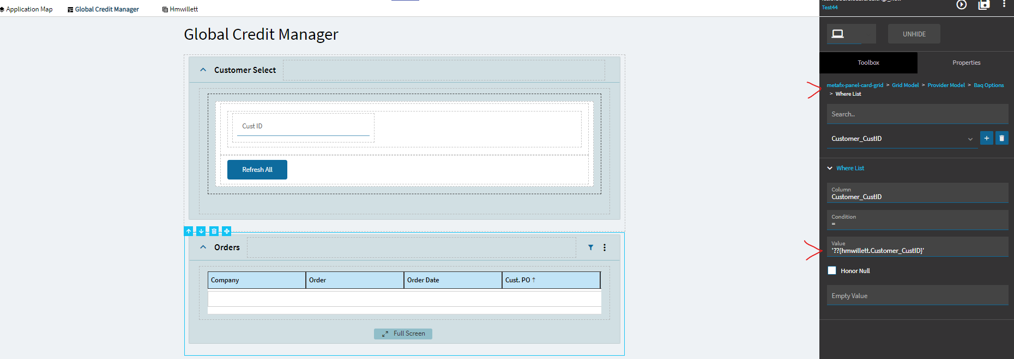
Task: Click the Test44 link
Action: 830,7
